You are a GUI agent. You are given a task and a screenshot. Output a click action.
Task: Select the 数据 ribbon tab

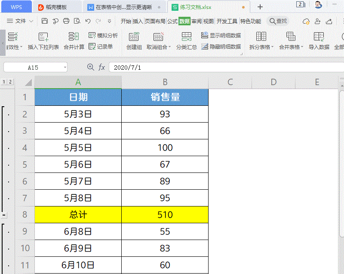pos(184,21)
